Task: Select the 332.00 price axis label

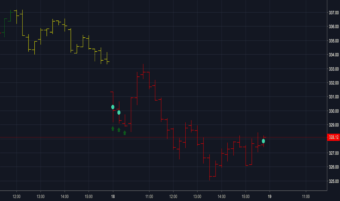Action: [334, 83]
